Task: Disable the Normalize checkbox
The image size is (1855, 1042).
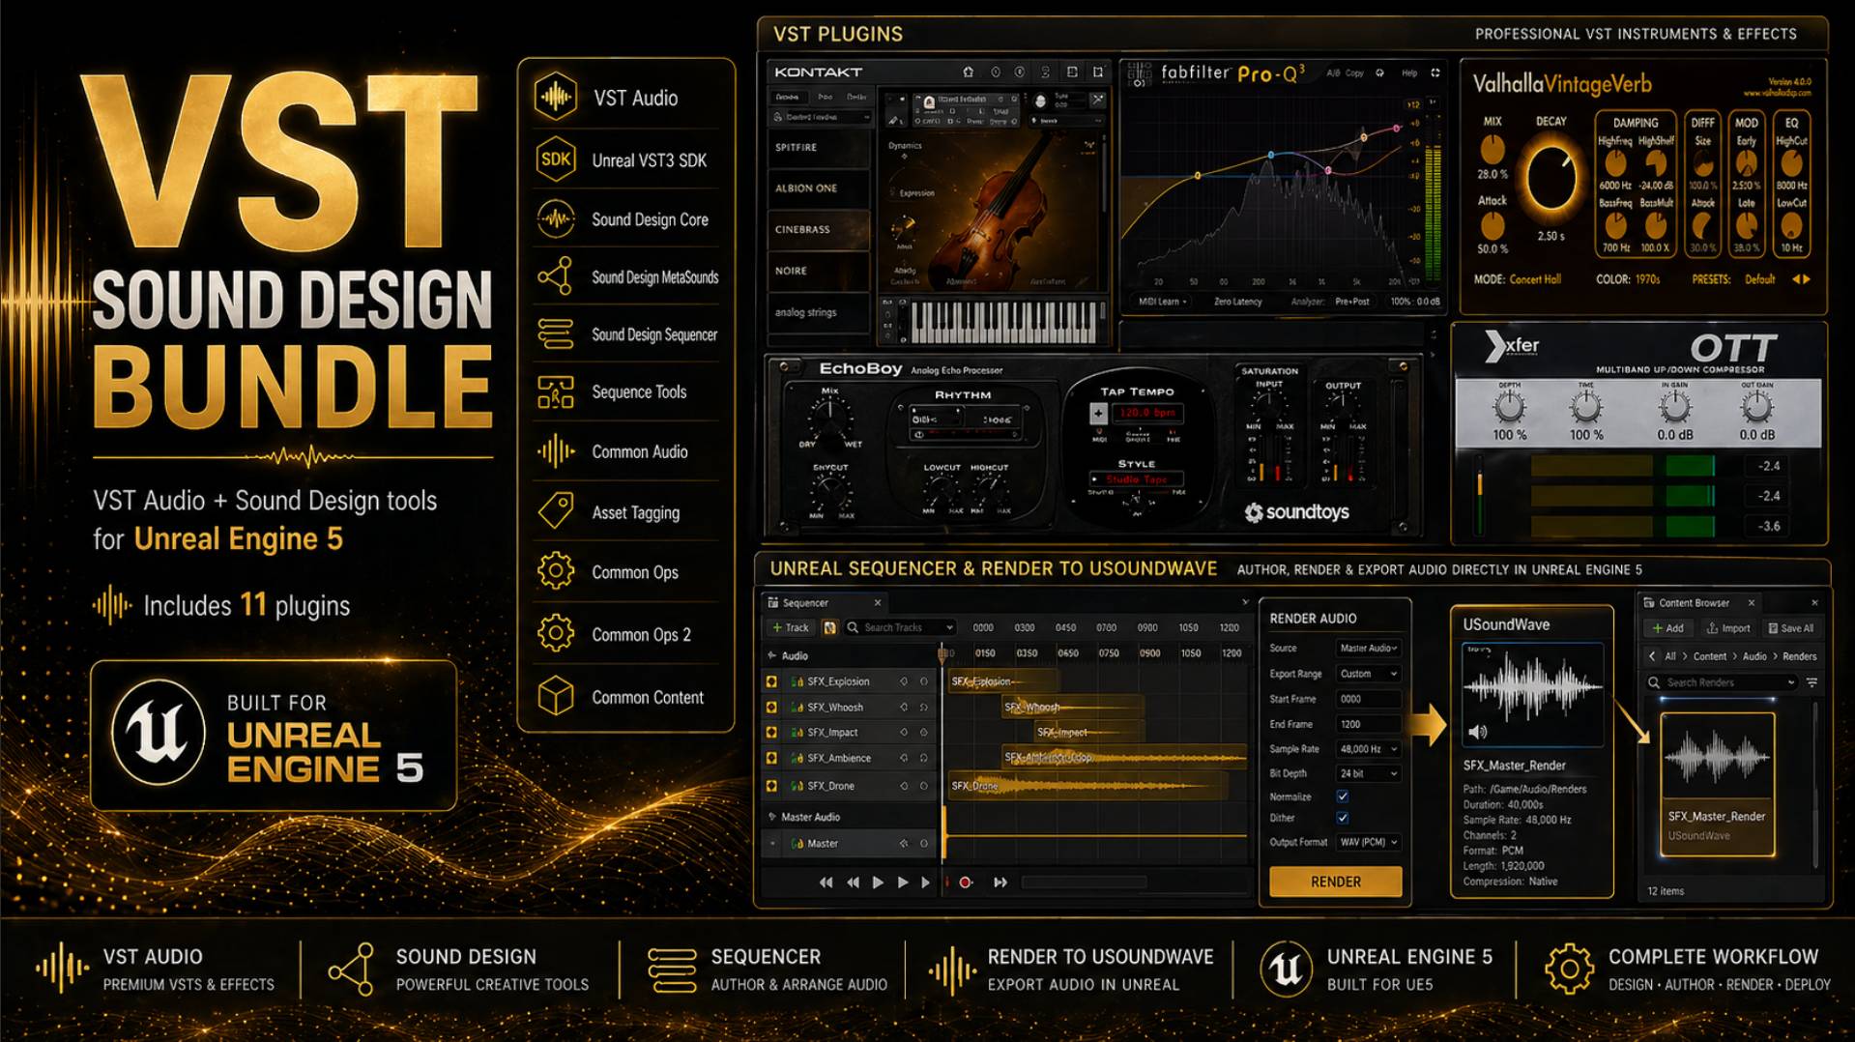Action: click(x=1343, y=796)
